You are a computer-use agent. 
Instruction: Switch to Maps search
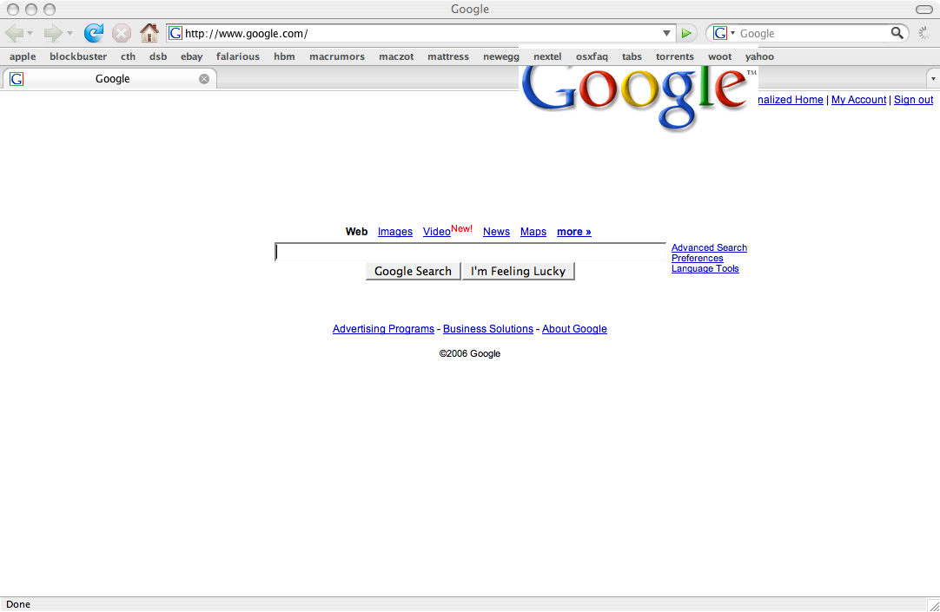(533, 232)
